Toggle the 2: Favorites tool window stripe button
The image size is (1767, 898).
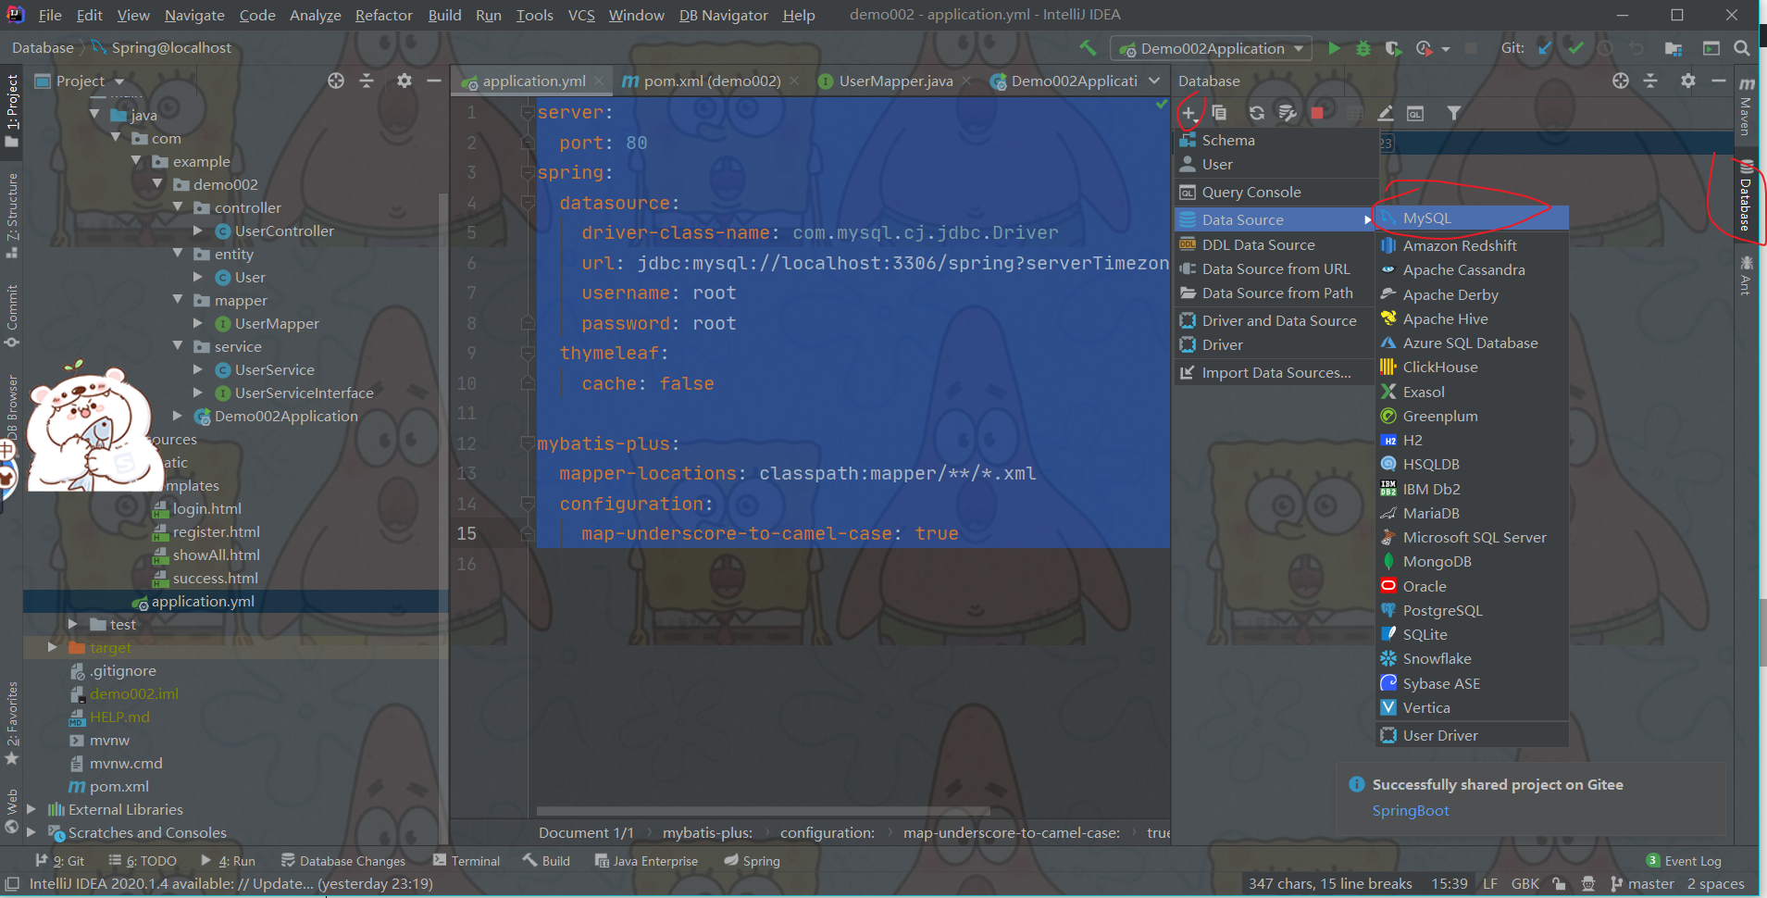pyautogui.click(x=12, y=723)
